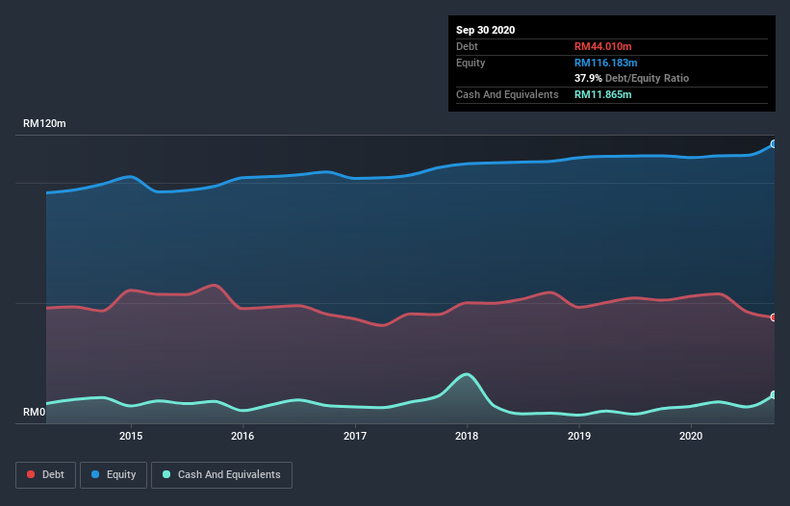The image size is (790, 506).
Task: Click the 37.9% Debt/Equity Ratio text
Action: (632, 78)
